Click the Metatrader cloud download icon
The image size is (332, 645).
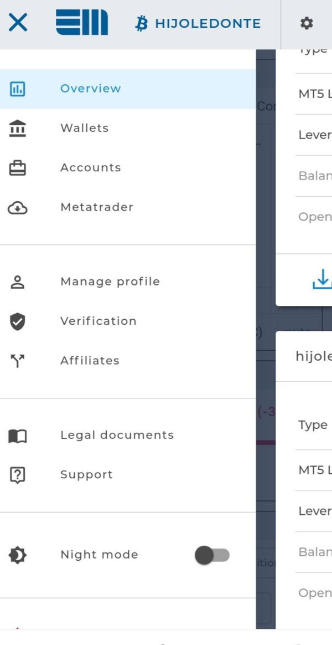(18, 208)
